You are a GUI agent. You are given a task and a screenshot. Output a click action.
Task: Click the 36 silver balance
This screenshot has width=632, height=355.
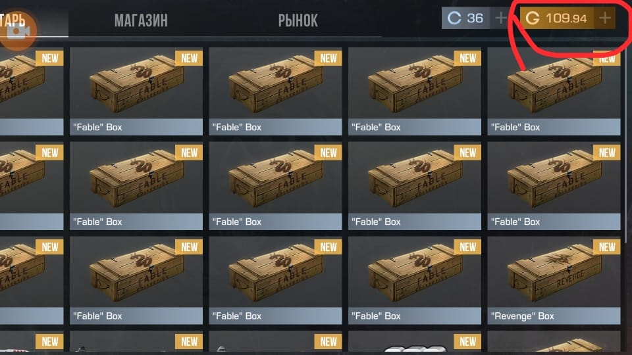[475, 18]
